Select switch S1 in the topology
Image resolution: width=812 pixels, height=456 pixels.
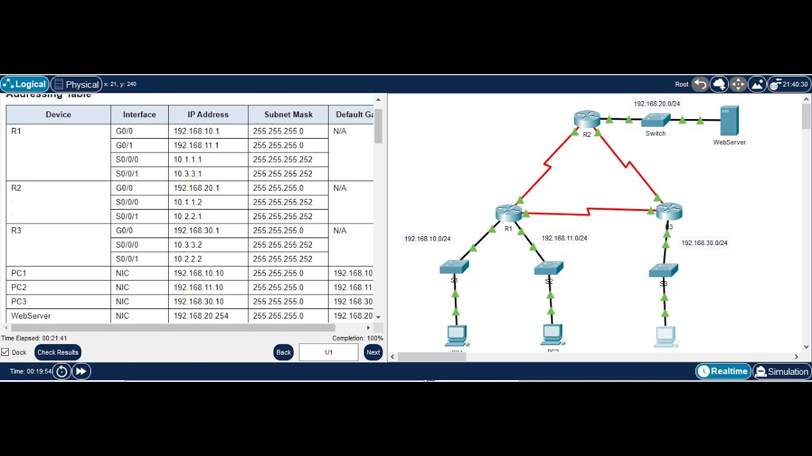coord(454,267)
